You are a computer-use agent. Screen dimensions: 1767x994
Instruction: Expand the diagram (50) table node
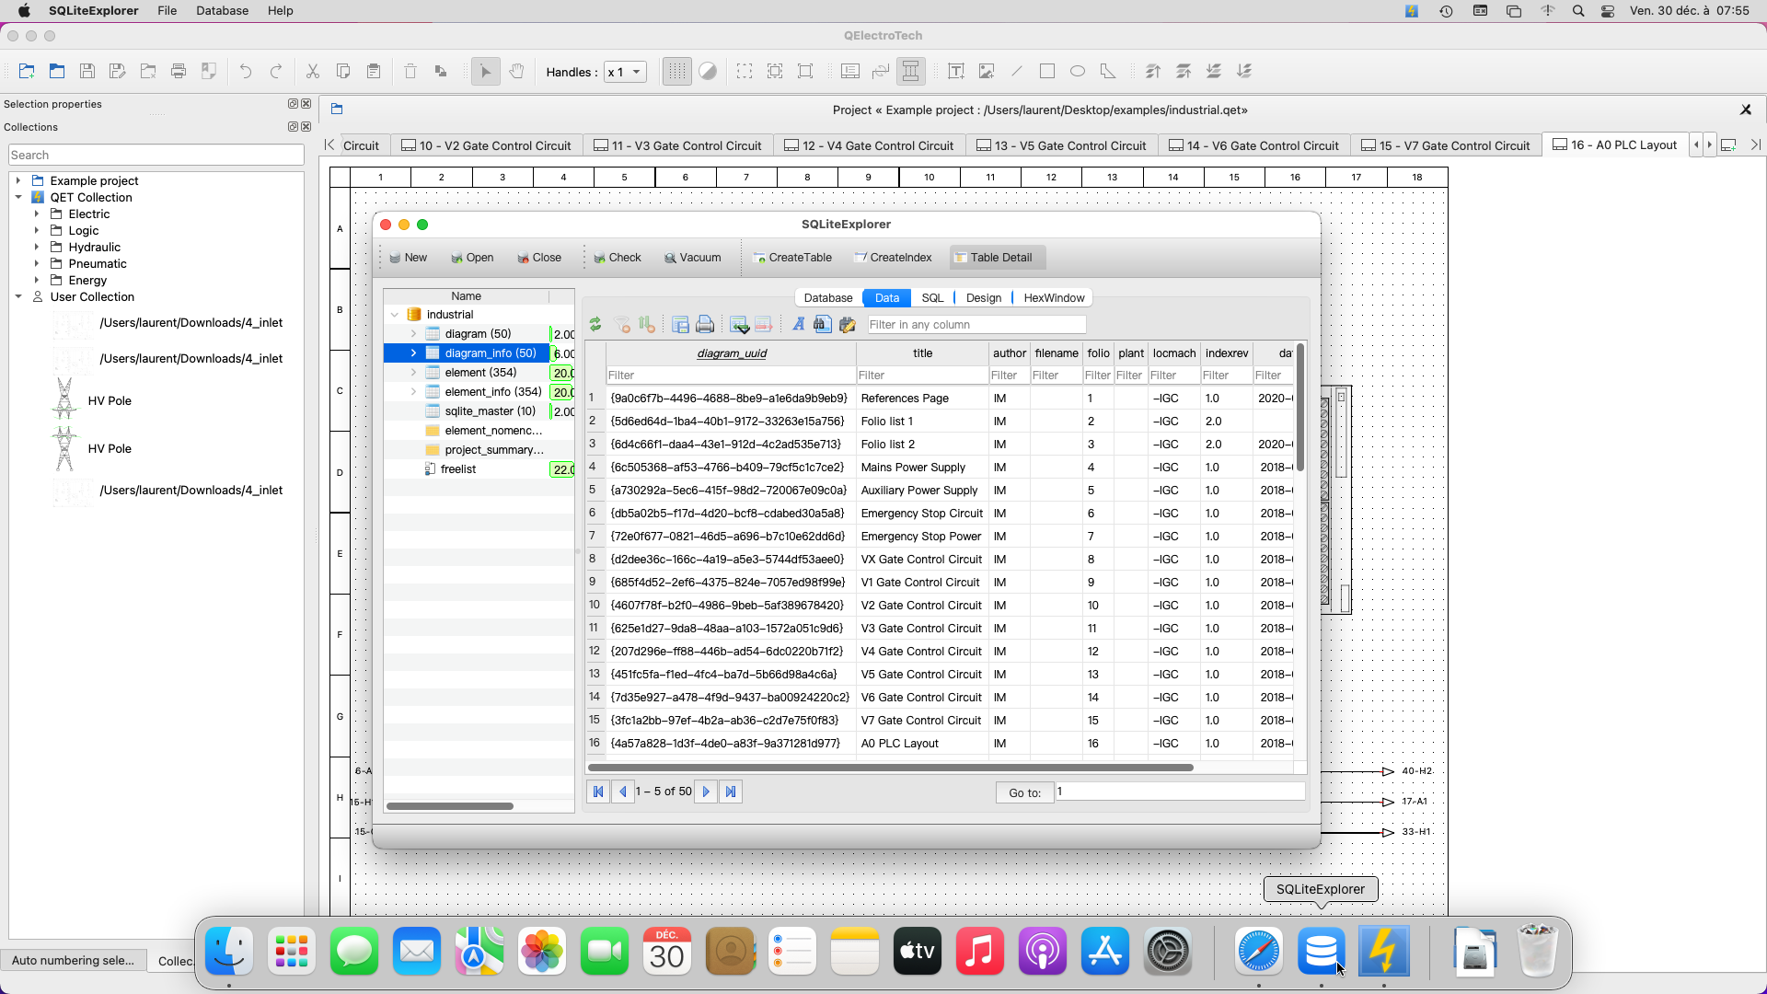tap(414, 334)
